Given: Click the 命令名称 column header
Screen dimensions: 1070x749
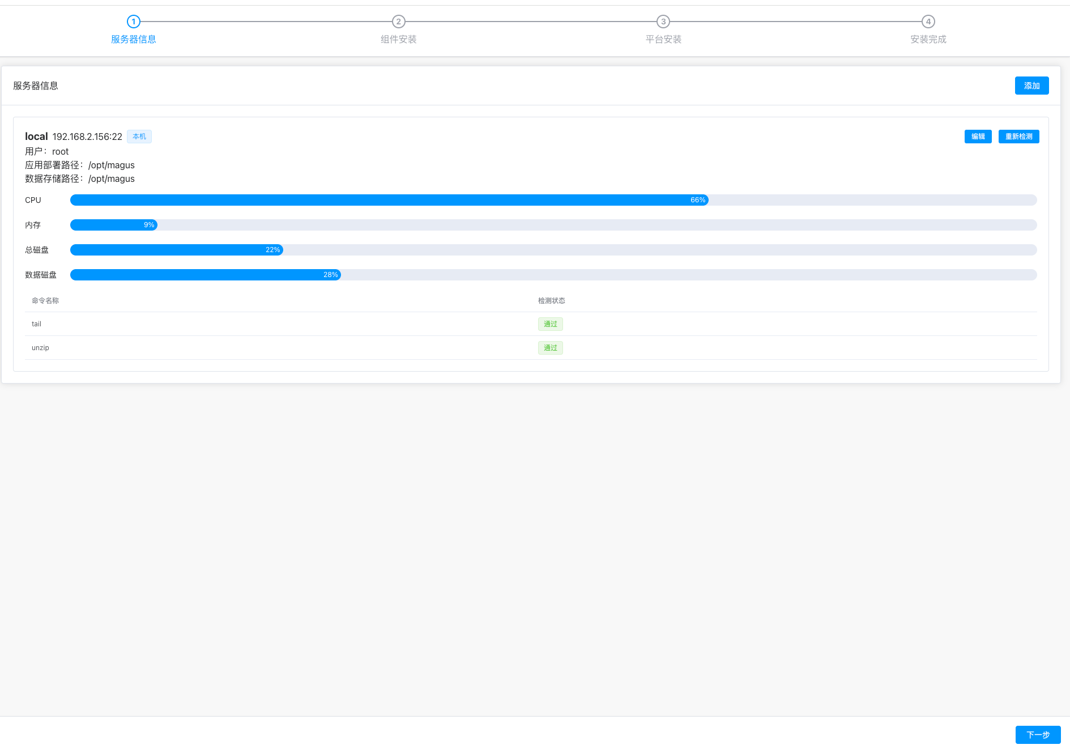Looking at the screenshot, I should click(x=45, y=301).
